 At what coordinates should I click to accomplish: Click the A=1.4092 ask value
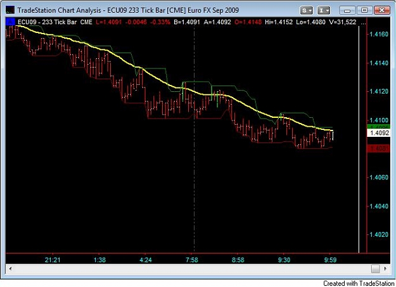[217, 22]
